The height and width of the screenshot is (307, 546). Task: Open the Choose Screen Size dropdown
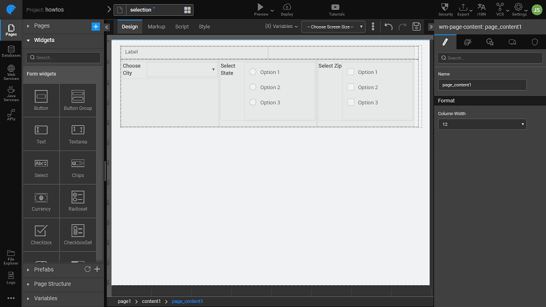tap(333, 27)
